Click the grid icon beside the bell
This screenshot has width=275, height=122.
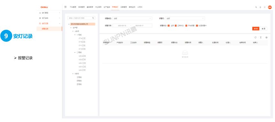(x=264, y=7)
